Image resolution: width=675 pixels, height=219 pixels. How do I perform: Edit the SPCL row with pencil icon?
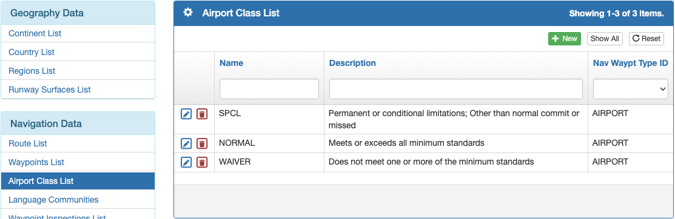click(x=186, y=114)
